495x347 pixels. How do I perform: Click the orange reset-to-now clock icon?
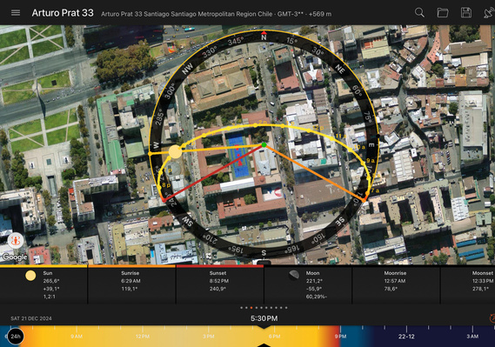[492, 318]
